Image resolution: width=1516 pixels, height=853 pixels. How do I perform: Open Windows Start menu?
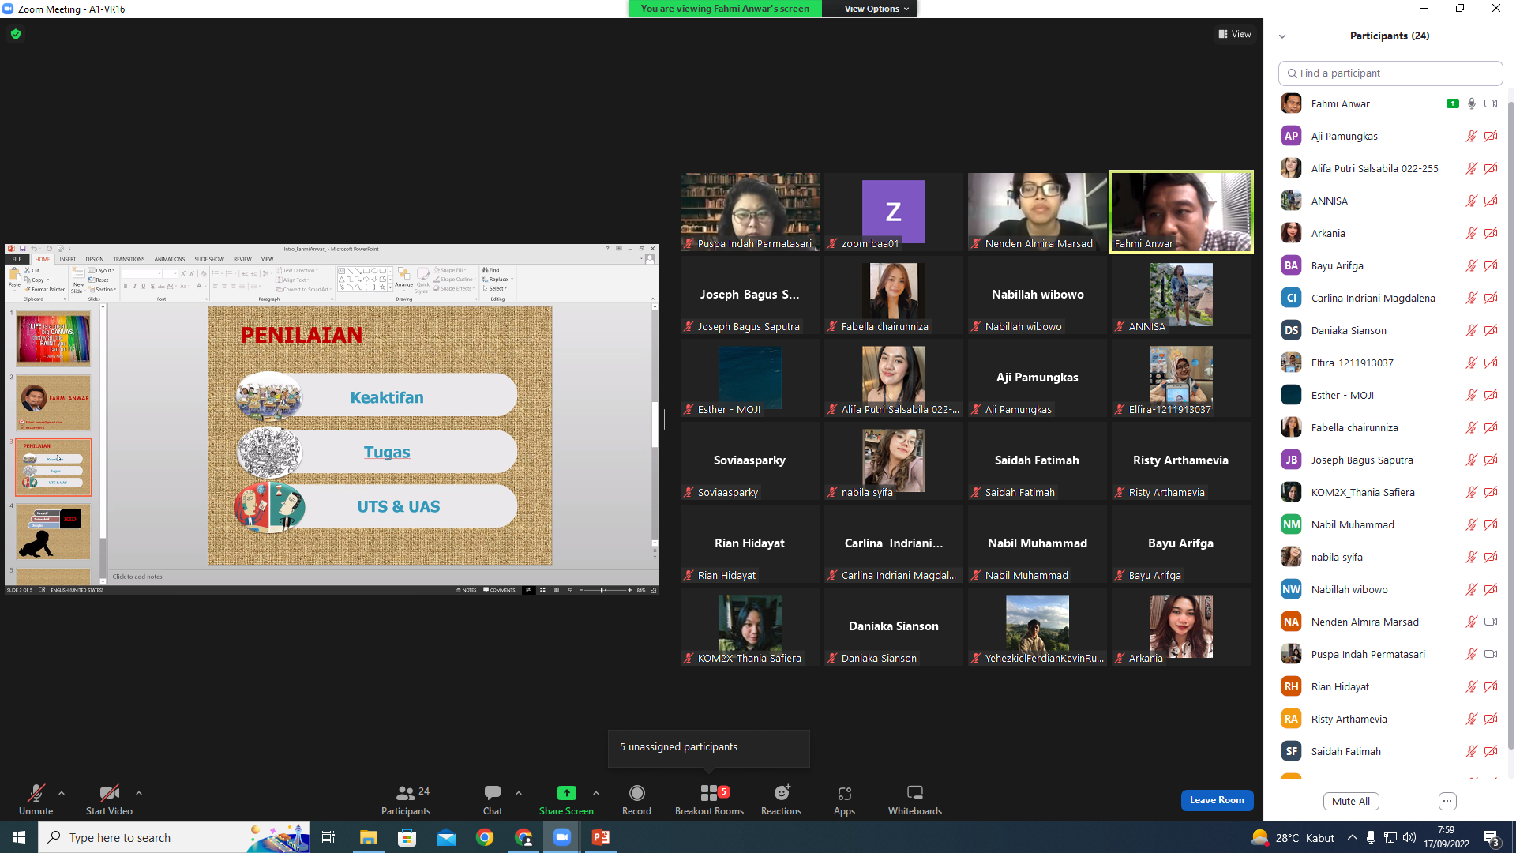coord(19,837)
